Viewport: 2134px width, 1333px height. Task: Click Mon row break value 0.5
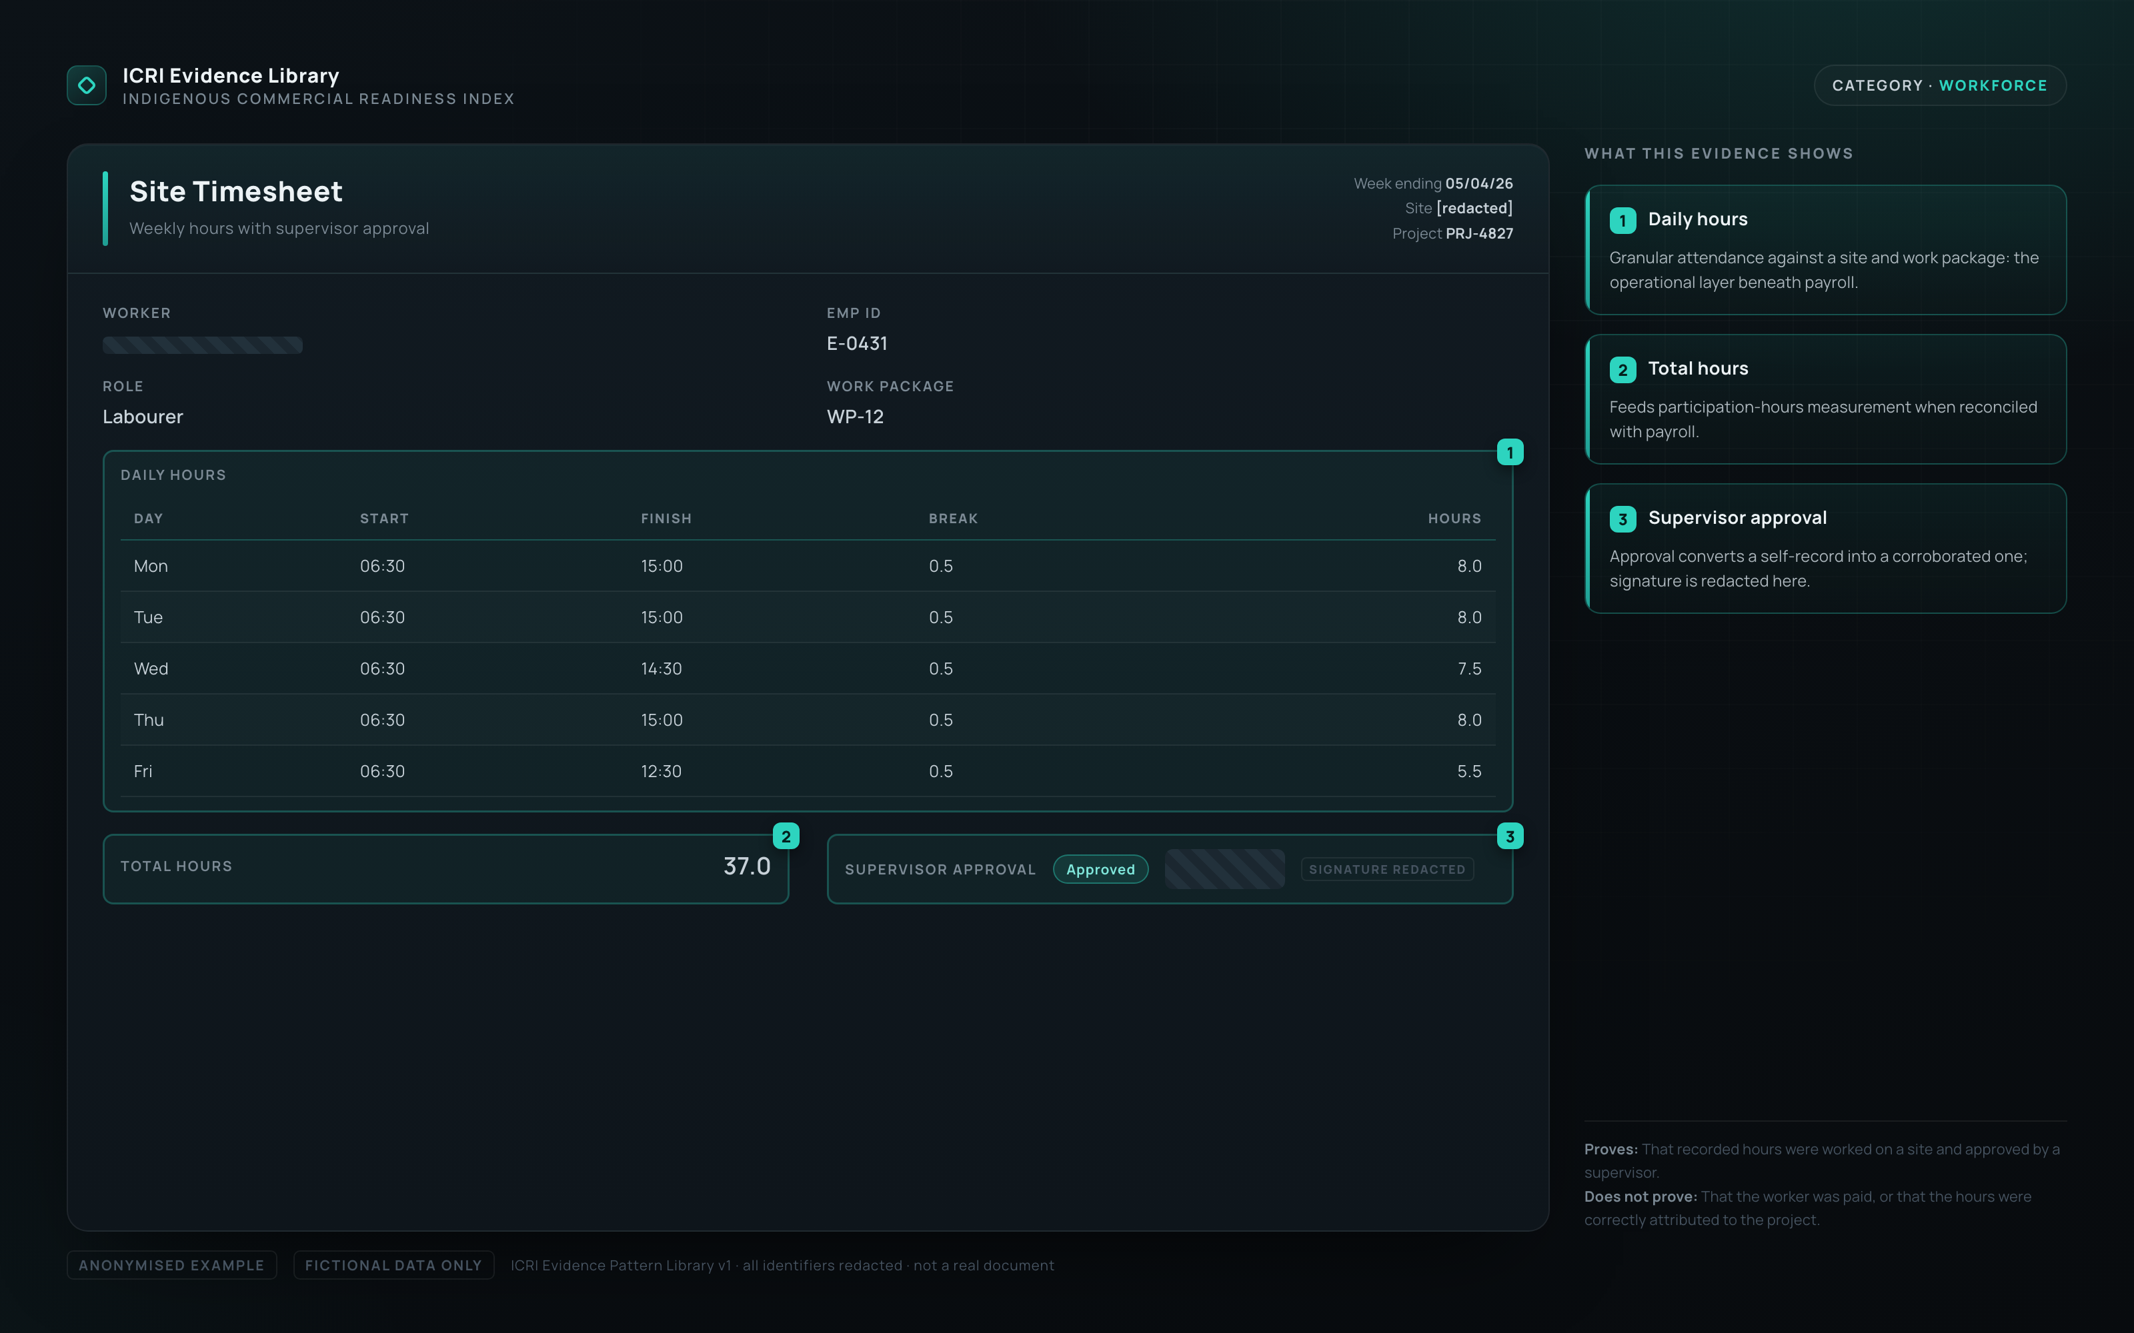(x=941, y=566)
